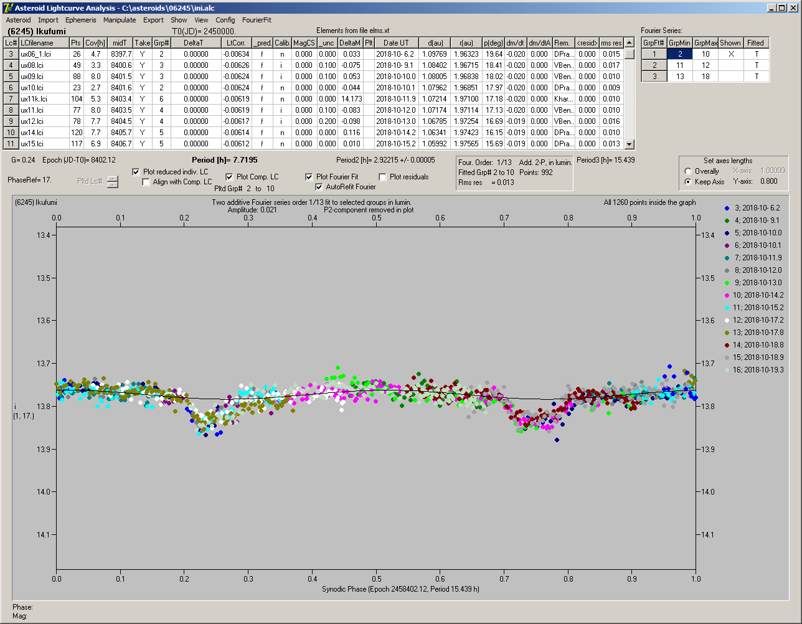802x624 pixels.
Task: Click the Period [h]= 7.7195 label
Action: tap(225, 160)
